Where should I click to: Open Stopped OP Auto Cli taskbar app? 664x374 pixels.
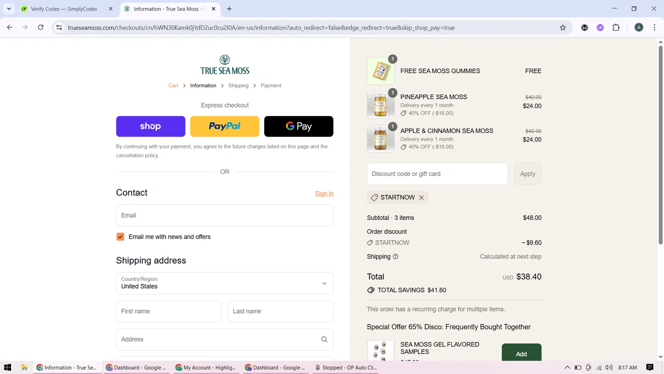(x=346, y=367)
